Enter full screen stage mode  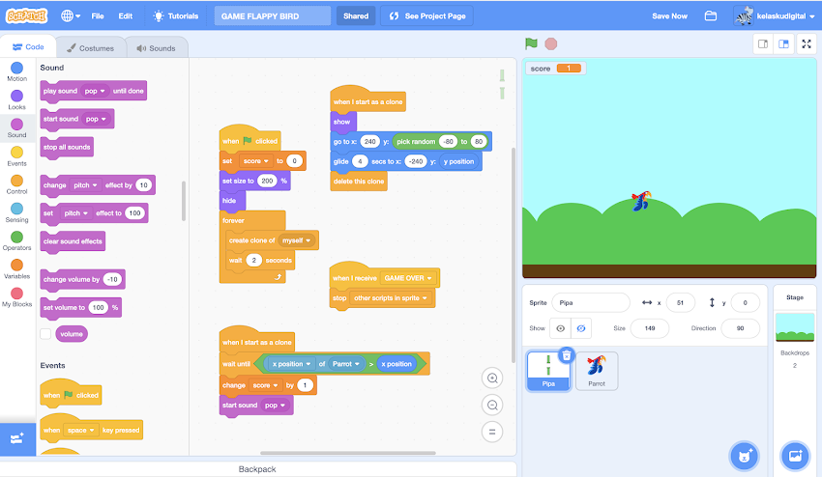(807, 44)
